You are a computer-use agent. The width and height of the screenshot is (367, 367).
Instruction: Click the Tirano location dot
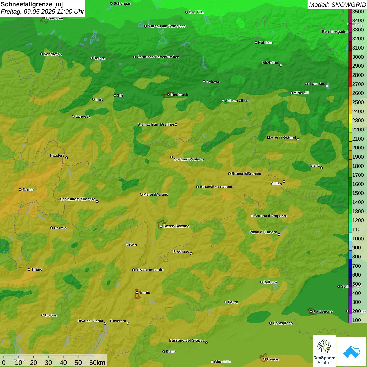click(x=29, y=269)
